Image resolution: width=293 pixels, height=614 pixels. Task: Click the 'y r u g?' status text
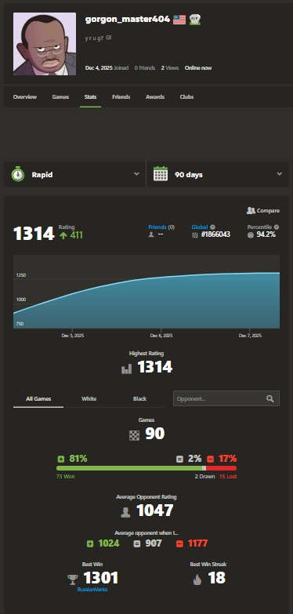94,38
